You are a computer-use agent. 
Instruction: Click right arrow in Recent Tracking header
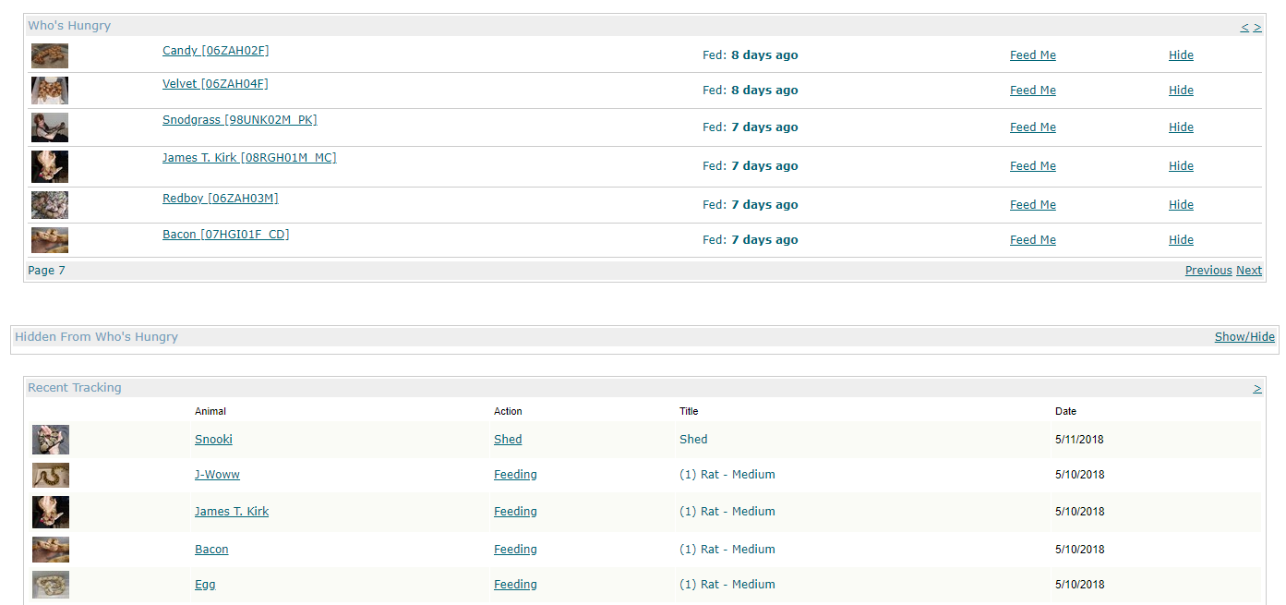tap(1256, 389)
